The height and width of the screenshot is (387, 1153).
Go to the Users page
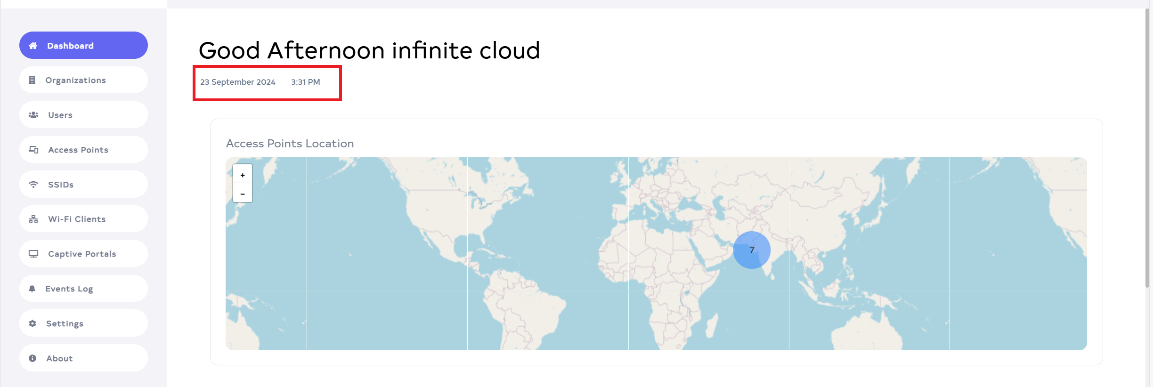coord(60,115)
